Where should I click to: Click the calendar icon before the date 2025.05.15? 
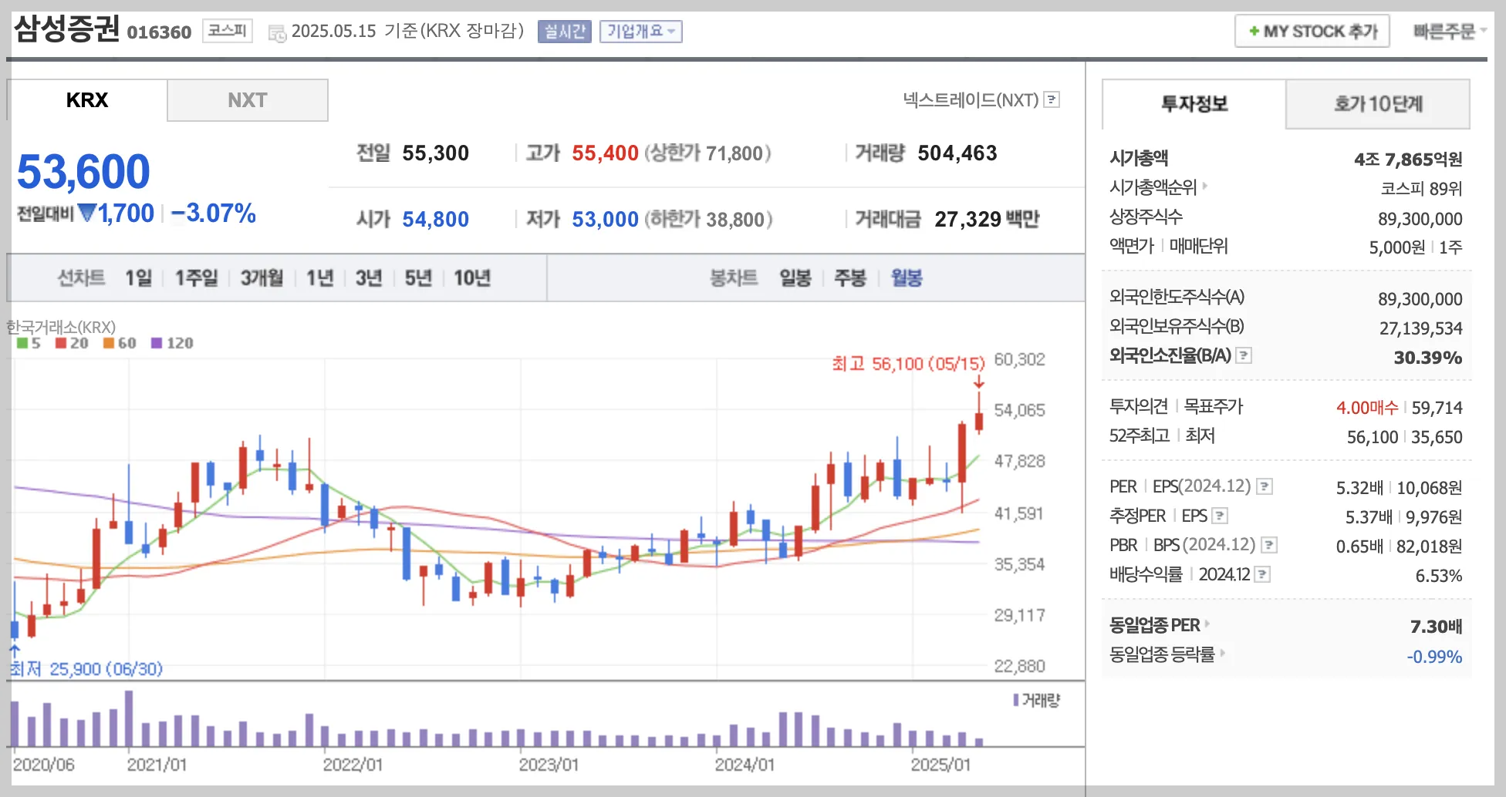pos(277,33)
